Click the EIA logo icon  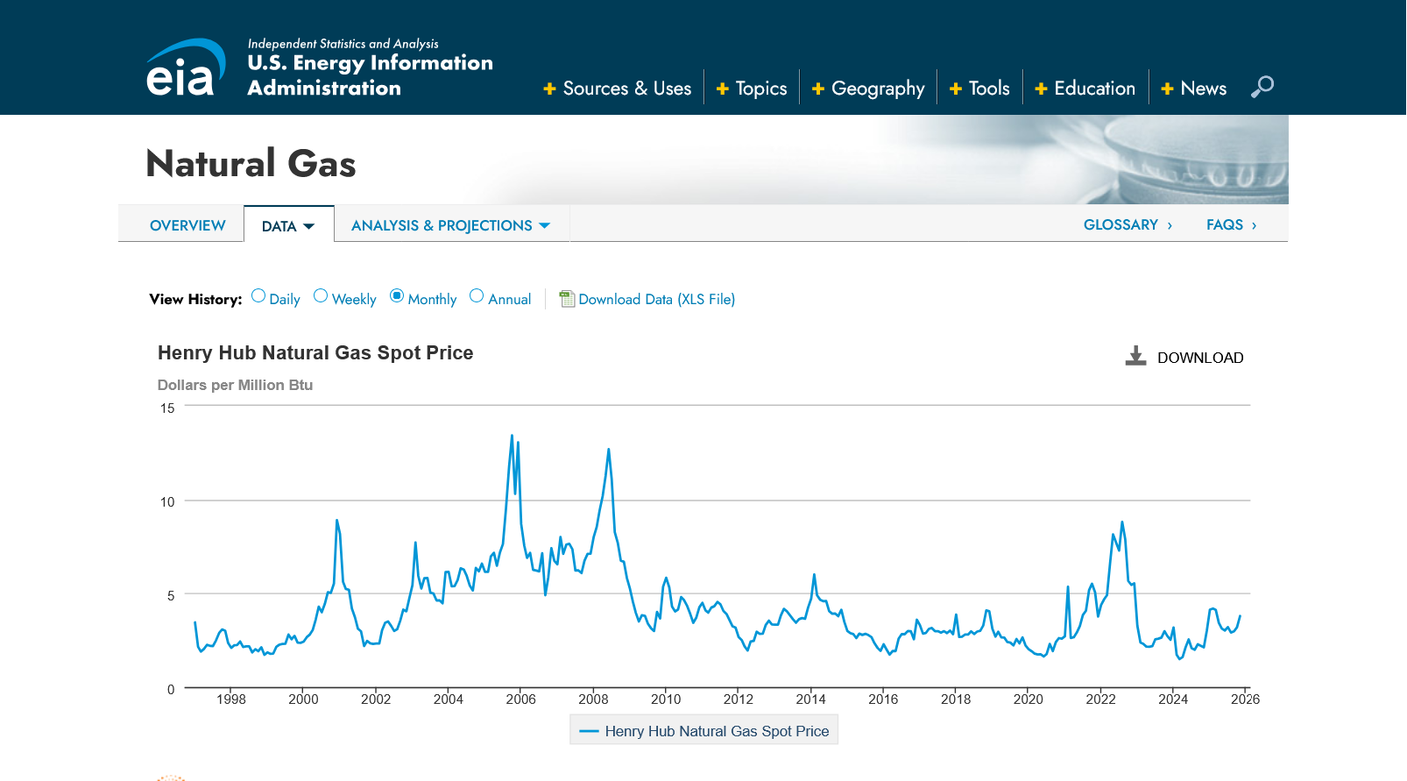[x=185, y=67]
